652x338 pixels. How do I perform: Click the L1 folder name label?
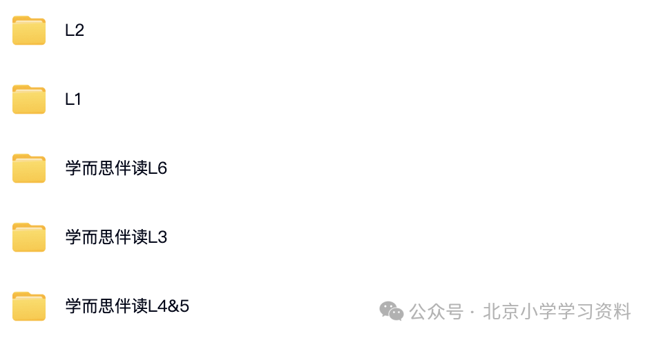(73, 99)
